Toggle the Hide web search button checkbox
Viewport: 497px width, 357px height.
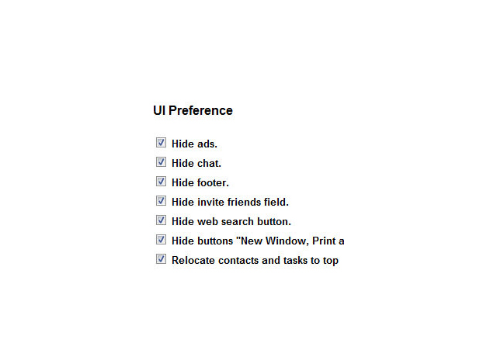(x=161, y=220)
